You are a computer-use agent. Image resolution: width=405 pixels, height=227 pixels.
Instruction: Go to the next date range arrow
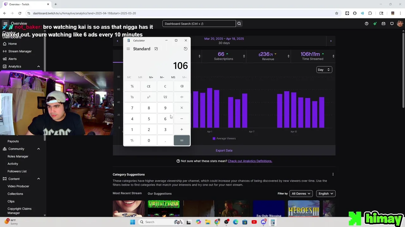(331, 41)
